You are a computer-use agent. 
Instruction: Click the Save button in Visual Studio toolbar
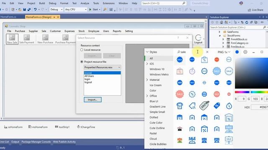click(x=24, y=10)
